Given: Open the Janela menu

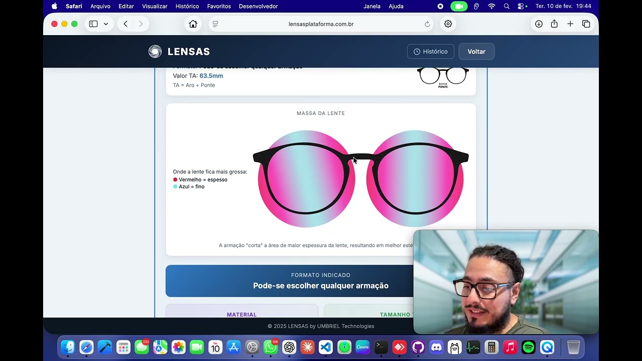Looking at the screenshot, I should click(372, 6).
